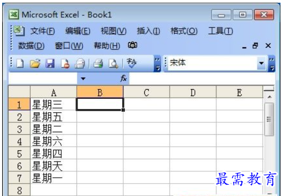Click the Permission document icon
This screenshot has width=281, height=196.
point(65,64)
